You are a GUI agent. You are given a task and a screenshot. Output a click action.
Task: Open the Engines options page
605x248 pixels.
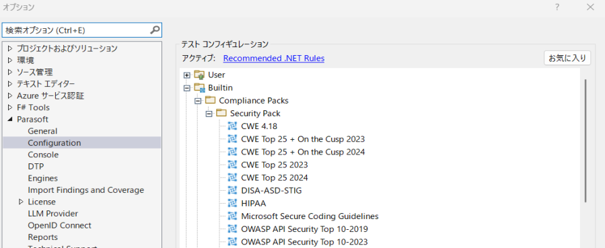click(x=43, y=178)
